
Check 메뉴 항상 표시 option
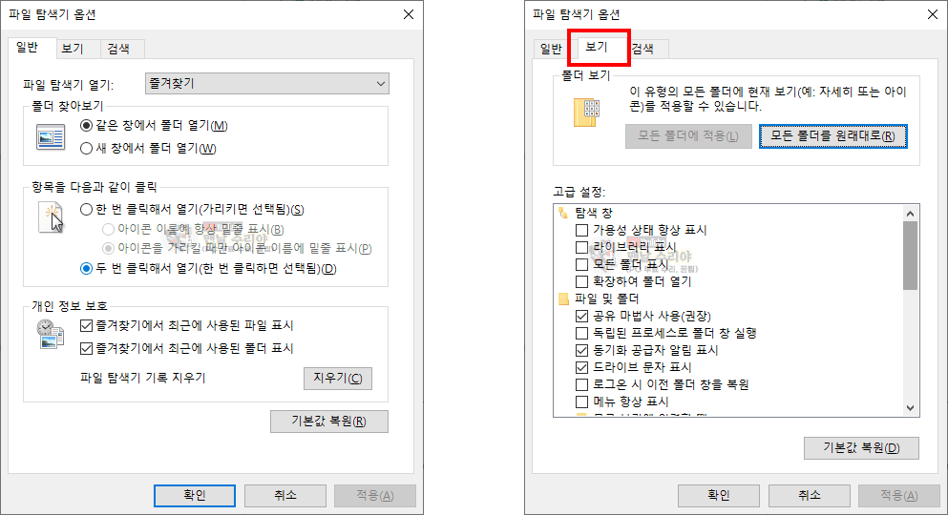click(581, 402)
